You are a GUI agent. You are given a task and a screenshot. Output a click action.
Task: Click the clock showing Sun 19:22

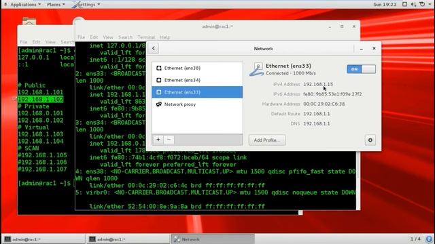pyautogui.click(x=385, y=5)
